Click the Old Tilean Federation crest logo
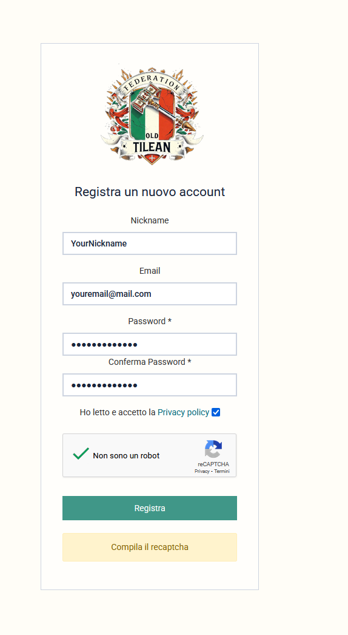 [x=152, y=115]
